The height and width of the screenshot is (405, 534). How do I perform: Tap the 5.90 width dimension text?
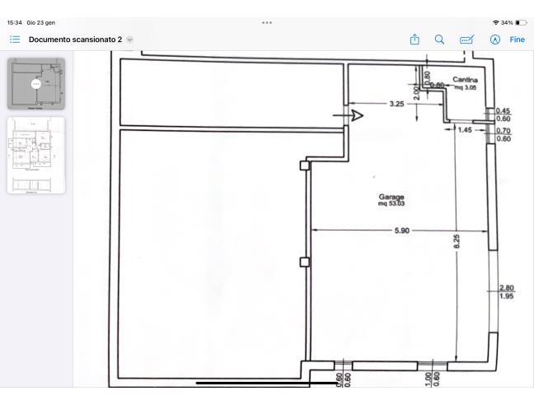pyautogui.click(x=401, y=230)
